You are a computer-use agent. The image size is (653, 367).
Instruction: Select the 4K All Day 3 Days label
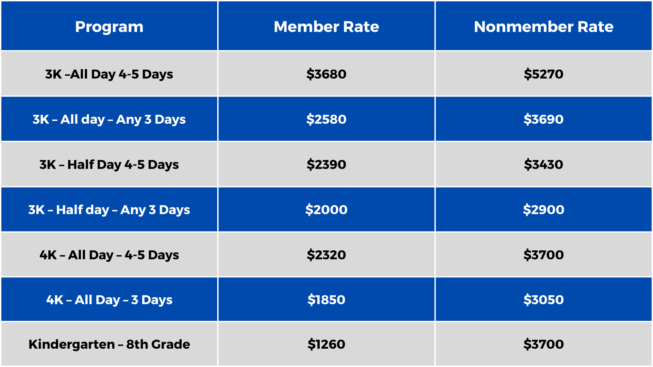(x=109, y=300)
